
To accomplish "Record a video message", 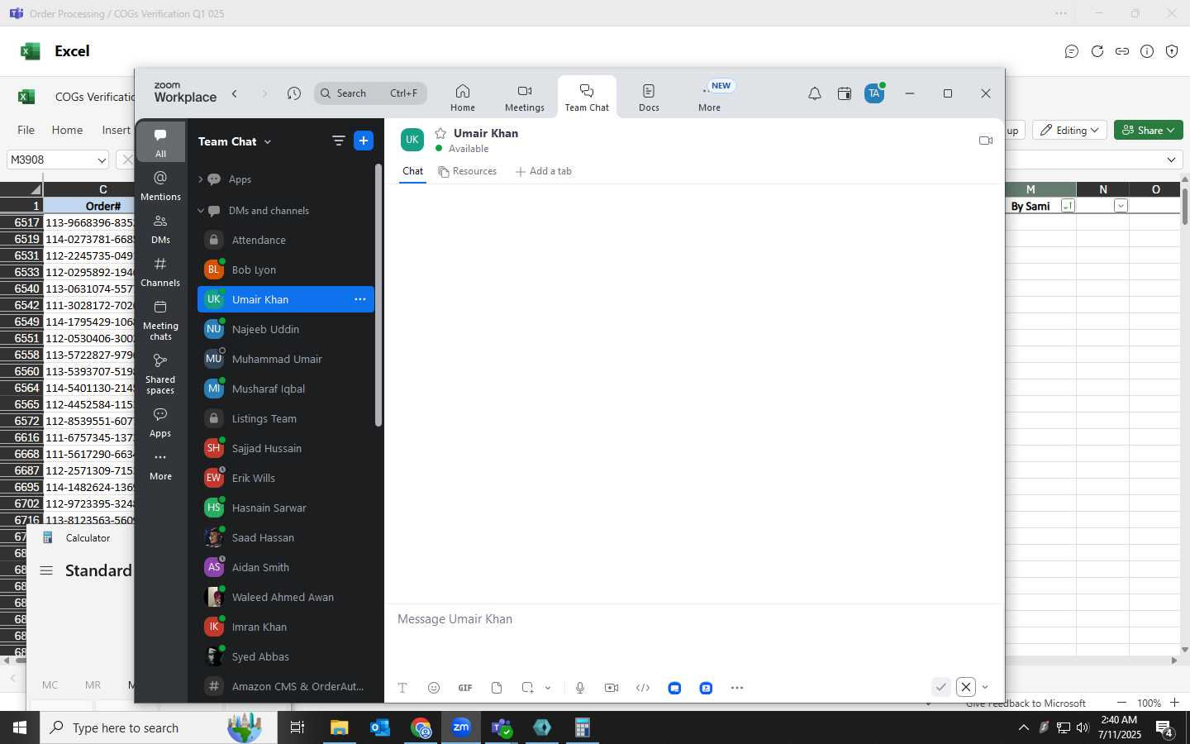I will pos(612,688).
